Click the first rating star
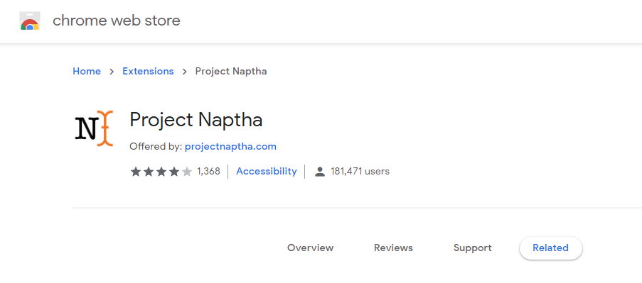This screenshot has width=642, height=283. (136, 172)
